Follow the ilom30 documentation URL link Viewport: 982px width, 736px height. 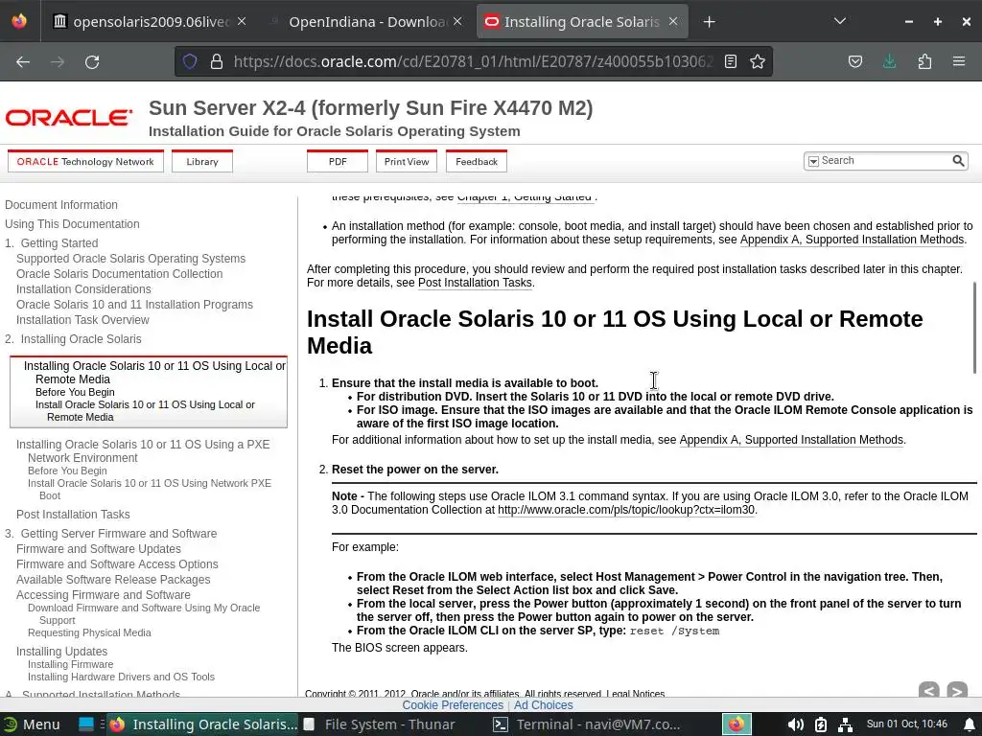[626, 510]
